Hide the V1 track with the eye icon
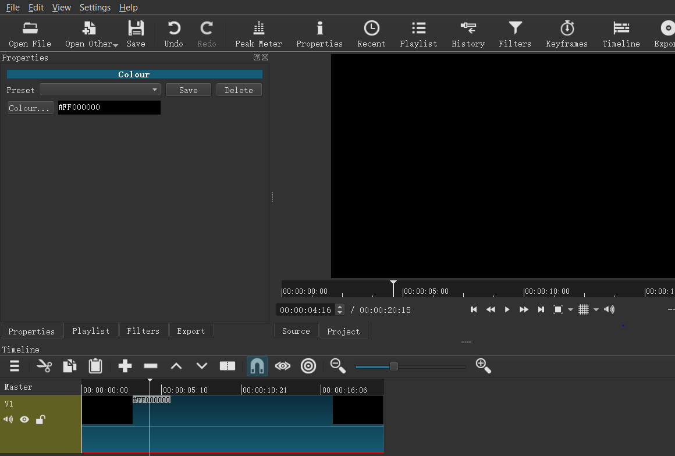The height and width of the screenshot is (456, 675). coord(24,419)
